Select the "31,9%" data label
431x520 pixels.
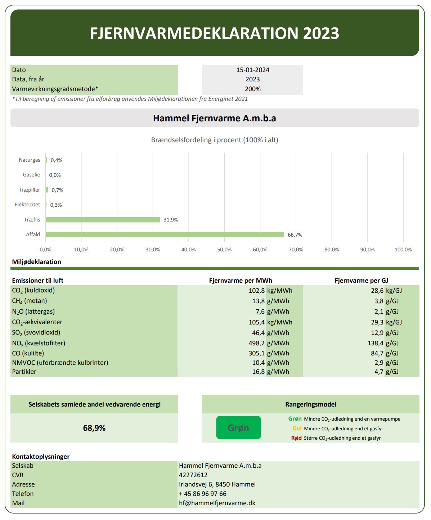point(171,220)
